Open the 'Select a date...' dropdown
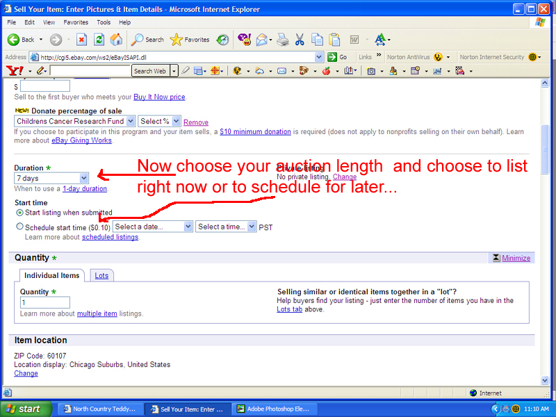The image size is (556, 417). click(x=153, y=227)
